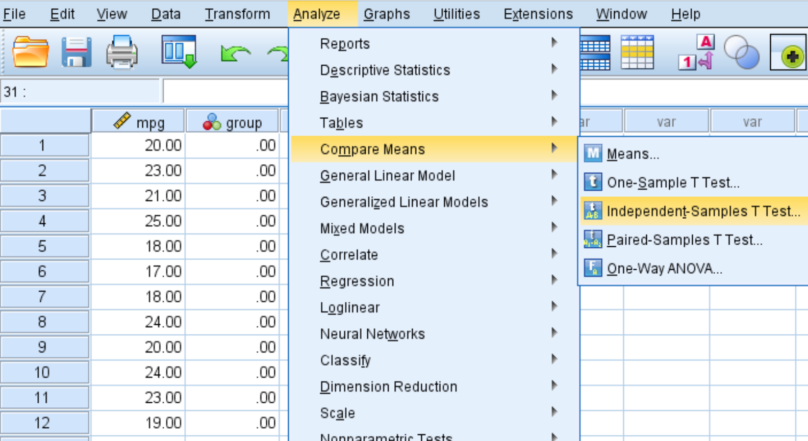Click the Print icon in the toolbar
The width and height of the screenshot is (808, 441).
121,52
